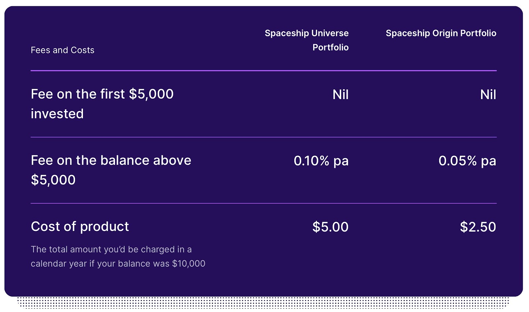Select the $2.50 cost value

[478, 227]
